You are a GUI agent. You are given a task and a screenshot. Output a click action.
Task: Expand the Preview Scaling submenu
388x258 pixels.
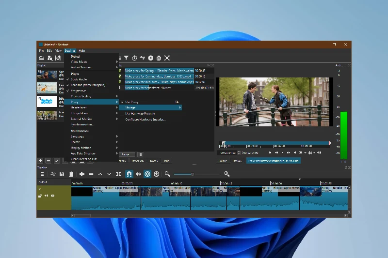point(91,96)
